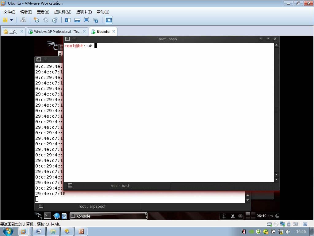Open the 文件(F) menu
Screen dimensions: 314x236
tap(9, 12)
